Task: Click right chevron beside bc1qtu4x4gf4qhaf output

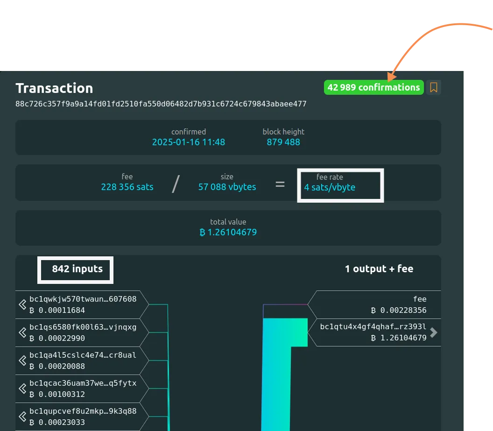Action: coord(434,332)
